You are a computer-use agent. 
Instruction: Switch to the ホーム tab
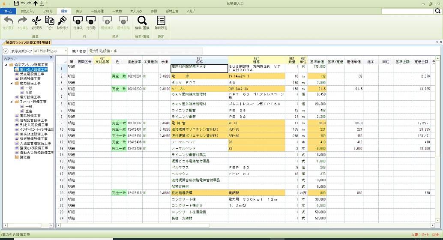[8, 11]
